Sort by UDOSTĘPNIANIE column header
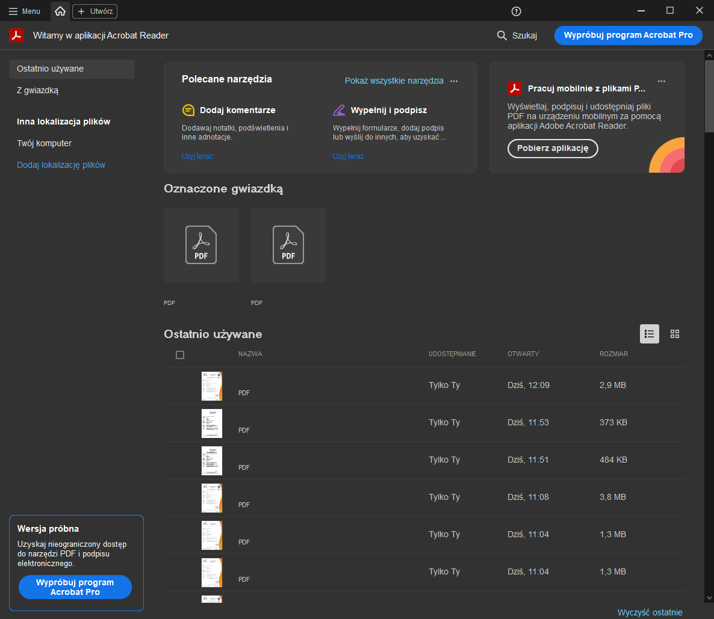Screen dimensions: 714x619 tap(452, 354)
